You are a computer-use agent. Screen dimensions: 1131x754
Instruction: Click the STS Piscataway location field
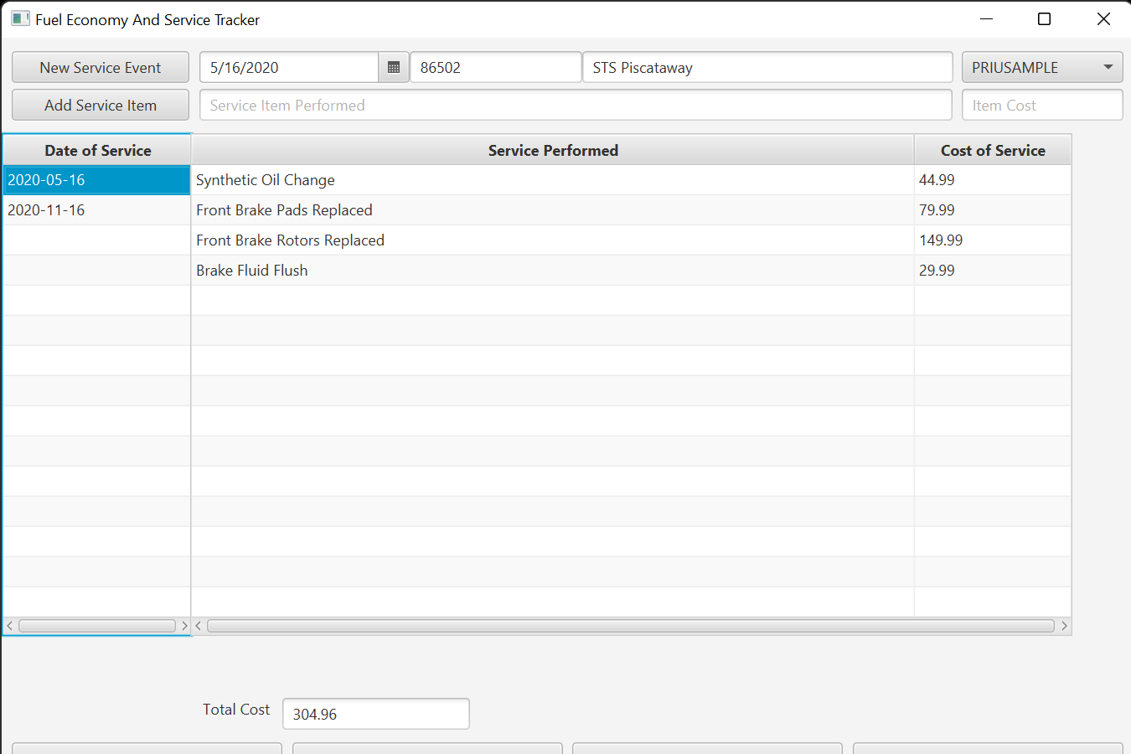tap(767, 68)
